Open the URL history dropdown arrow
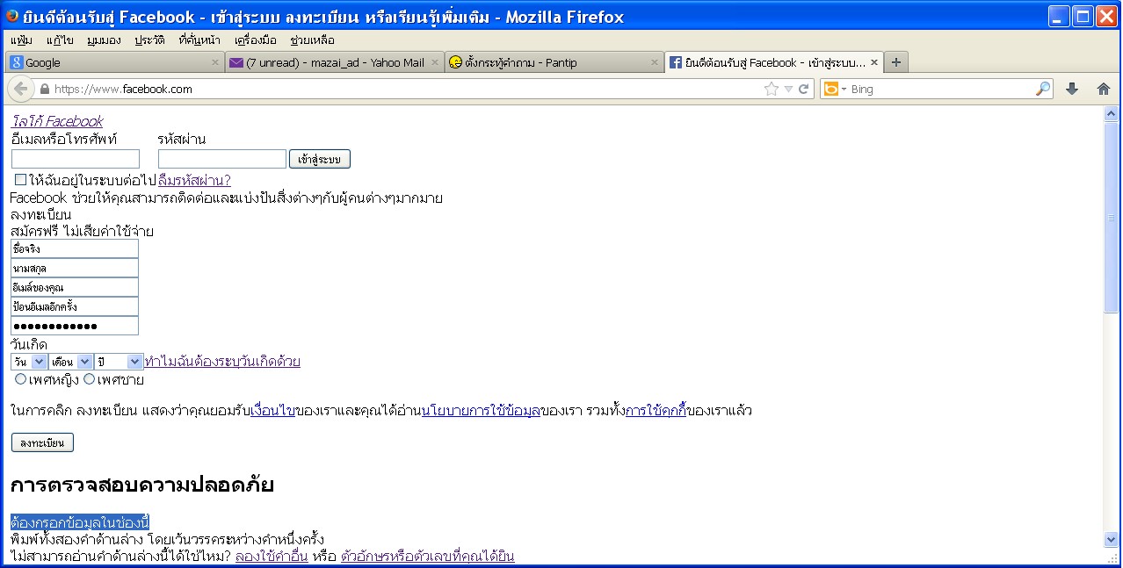Screen dimensions: 1123x568 [x=788, y=90]
